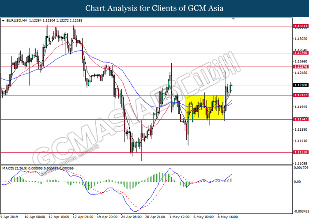This screenshot has height=220, width=309.
Task: Click the 1 May 12:00 time label
Action: (180, 217)
